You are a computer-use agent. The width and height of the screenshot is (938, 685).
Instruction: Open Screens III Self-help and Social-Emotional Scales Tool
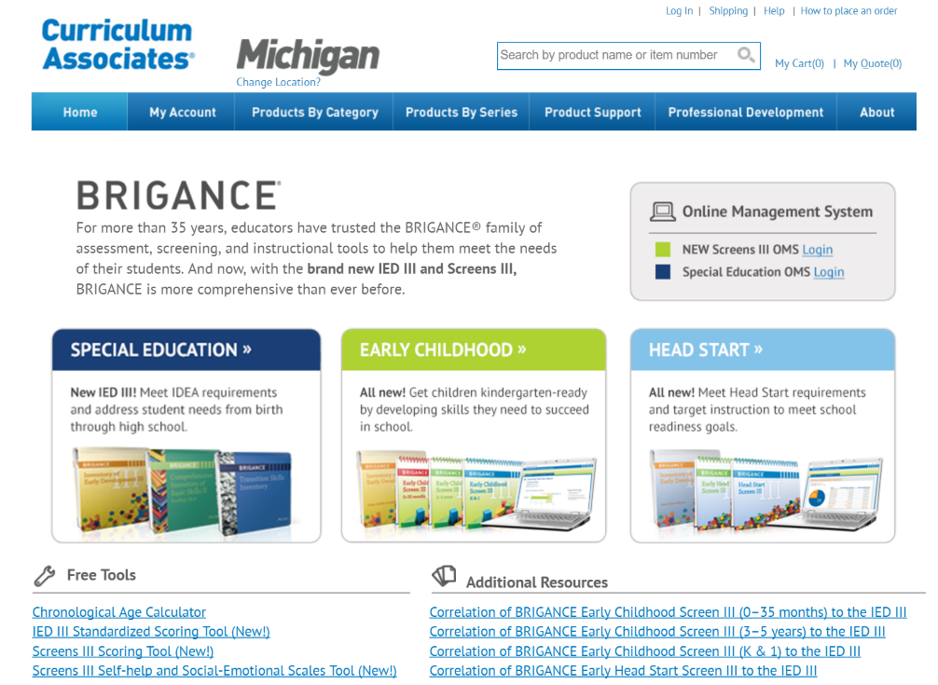click(214, 671)
